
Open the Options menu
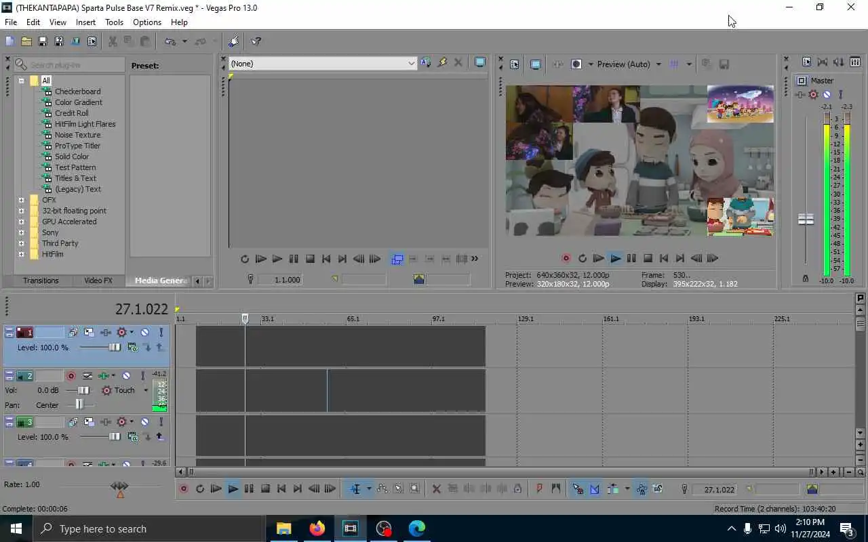click(147, 22)
